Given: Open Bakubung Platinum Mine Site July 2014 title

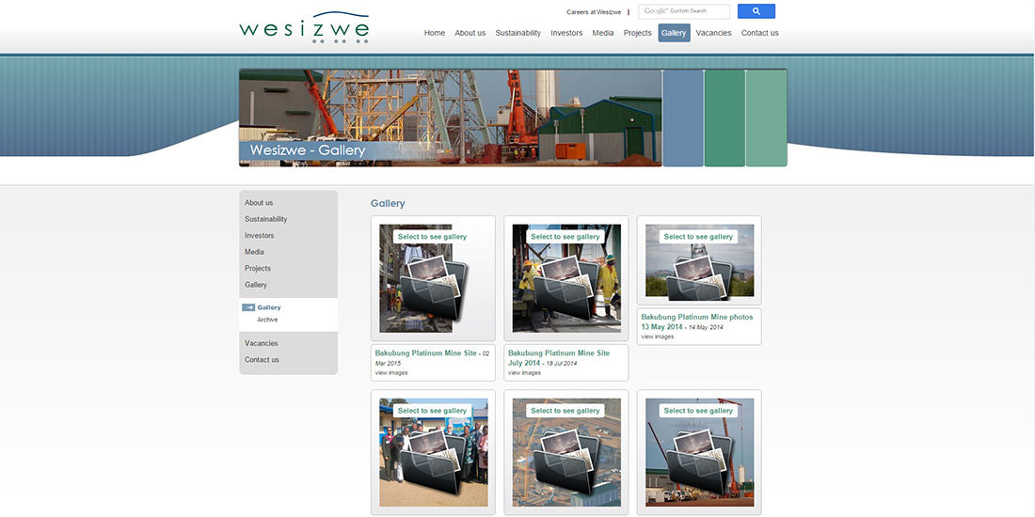Looking at the screenshot, I should pos(559,357).
